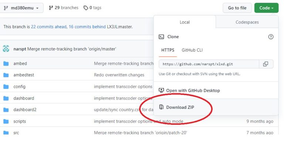Click the Clone terminal icon

pyautogui.click(x=161, y=37)
